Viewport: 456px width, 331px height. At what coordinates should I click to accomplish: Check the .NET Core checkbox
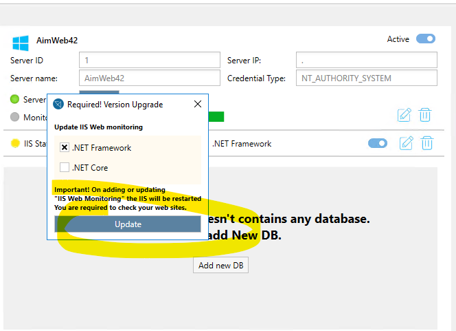(65, 167)
